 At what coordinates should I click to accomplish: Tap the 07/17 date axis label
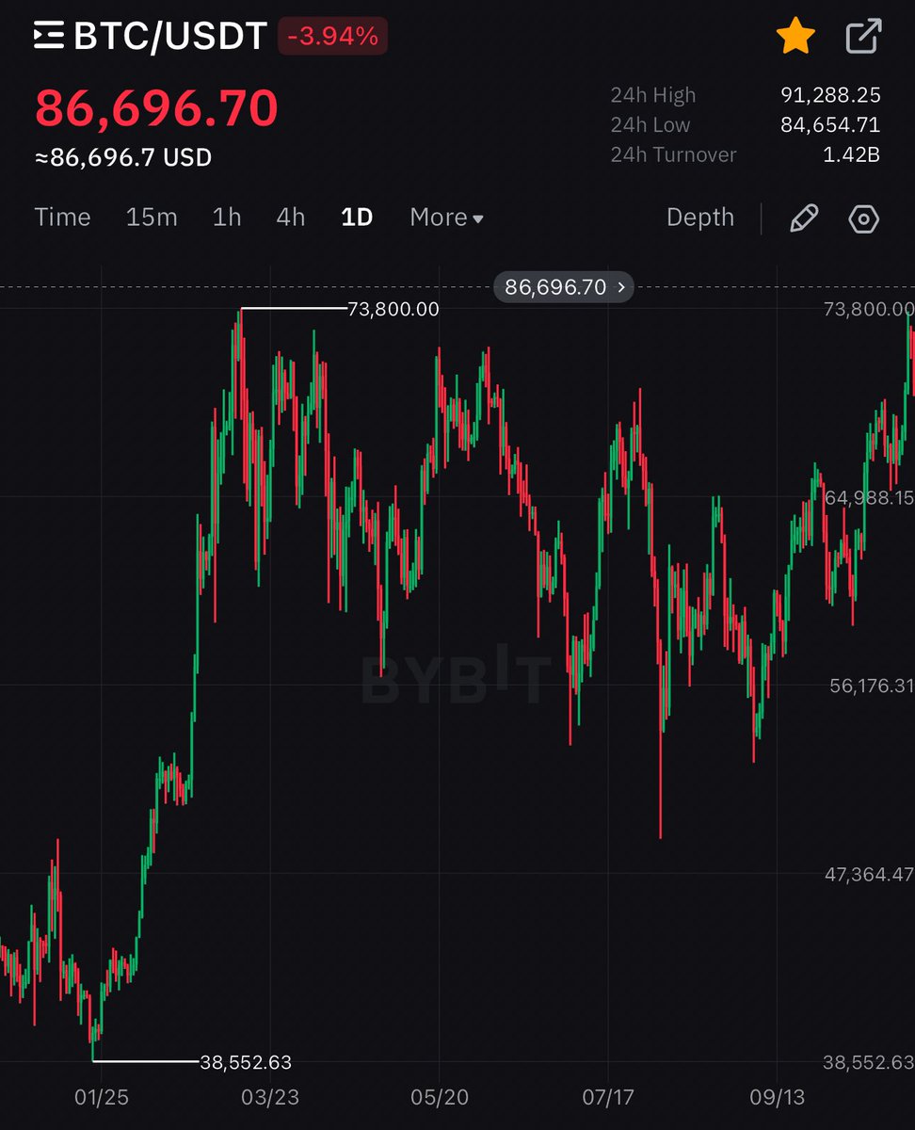coord(608,1097)
